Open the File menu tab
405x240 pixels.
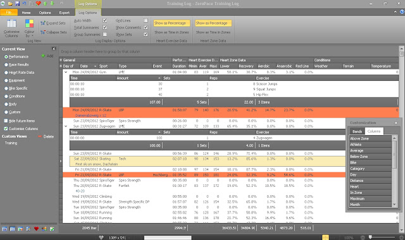[9, 13]
